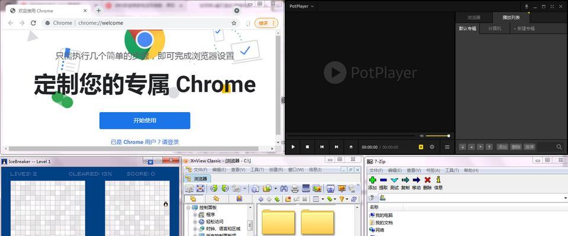The height and width of the screenshot is (236, 568).
Task: Expand the 轻松访问 node in XnView tree
Action: click(x=195, y=221)
